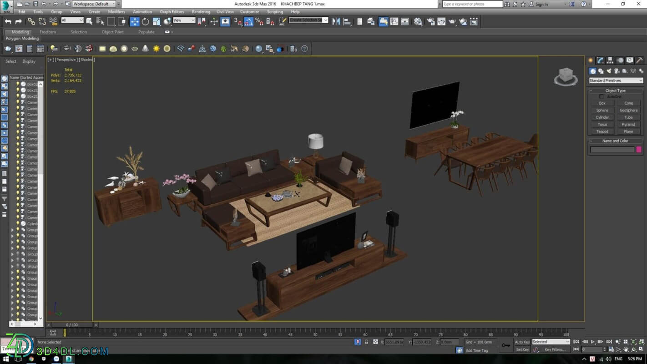Click the Render Production teapot icon
Image resolution: width=647 pixels, height=364 pixels.
452,21
